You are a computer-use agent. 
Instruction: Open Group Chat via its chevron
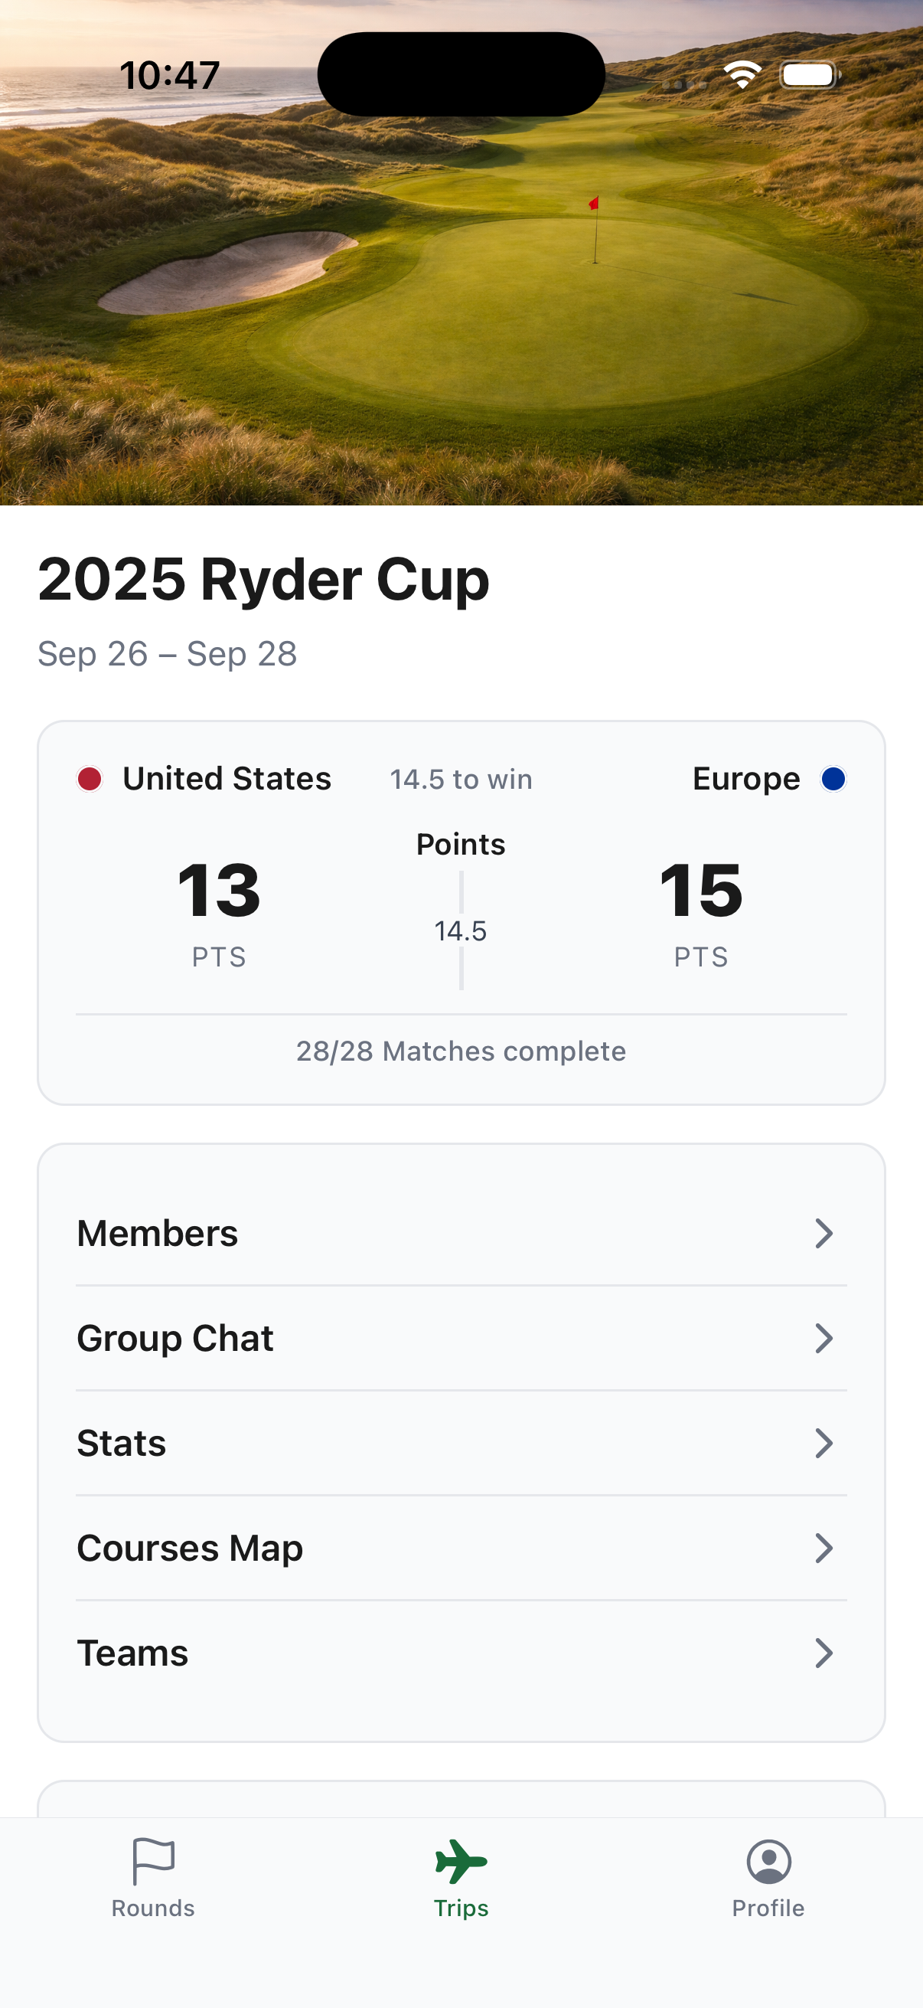(x=824, y=1339)
